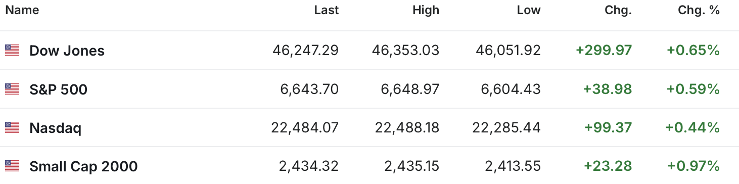The image size is (739, 184).
Task: Click the US flag icon beside Dow Jones
Action: (x=12, y=50)
